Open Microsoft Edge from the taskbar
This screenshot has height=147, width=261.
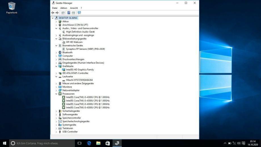coord(89,143)
